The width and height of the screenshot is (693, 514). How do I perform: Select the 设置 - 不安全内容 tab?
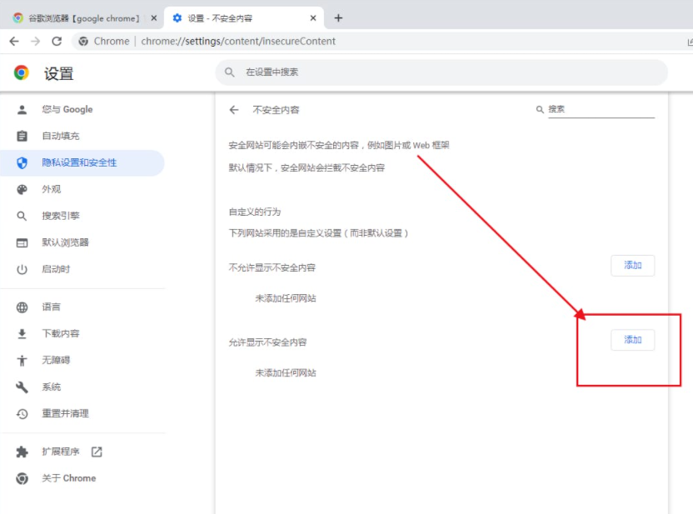(x=244, y=18)
